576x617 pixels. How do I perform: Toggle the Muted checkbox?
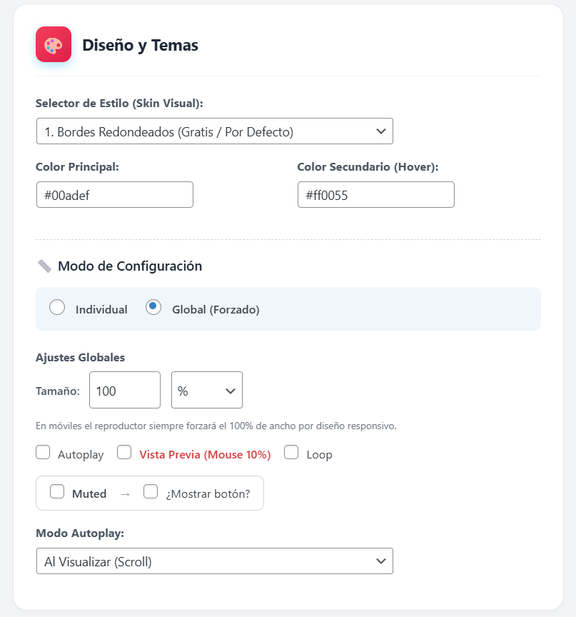[57, 492]
